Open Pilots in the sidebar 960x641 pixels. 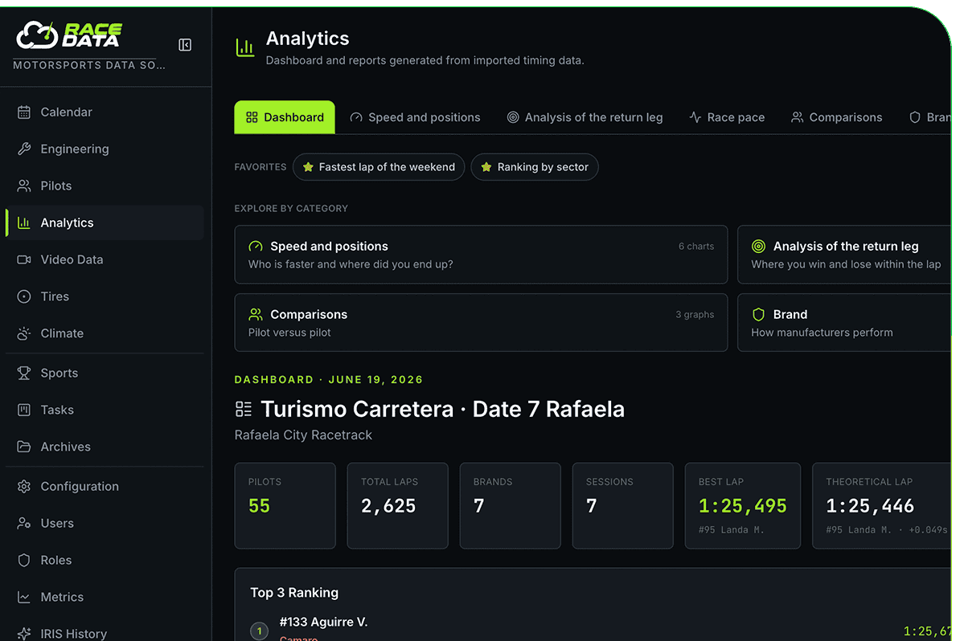[x=105, y=186]
